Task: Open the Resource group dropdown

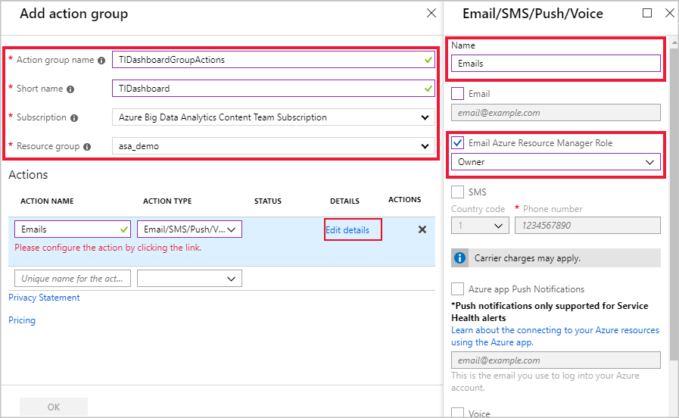Action: [273, 146]
